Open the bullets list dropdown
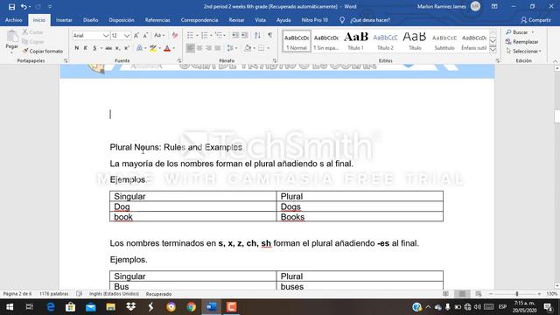The height and width of the screenshot is (315, 560). pos(197,35)
